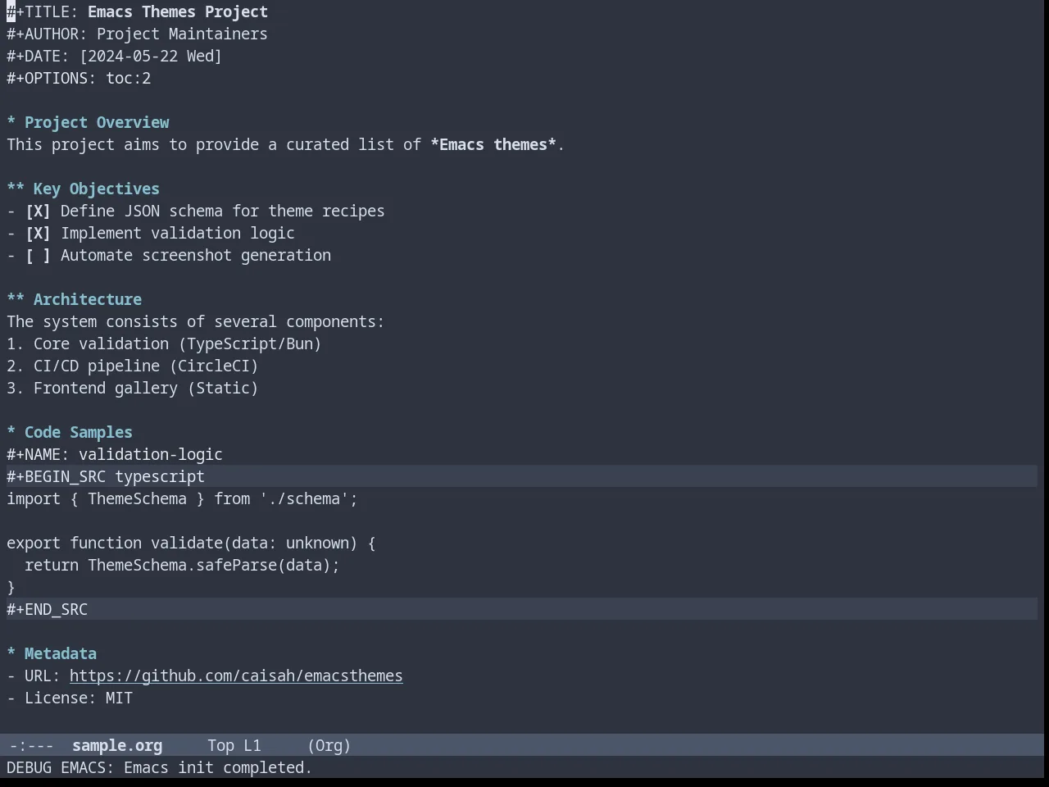Collapse the Project Overview heading
Viewport: 1049px width, 787px height.
click(88, 123)
